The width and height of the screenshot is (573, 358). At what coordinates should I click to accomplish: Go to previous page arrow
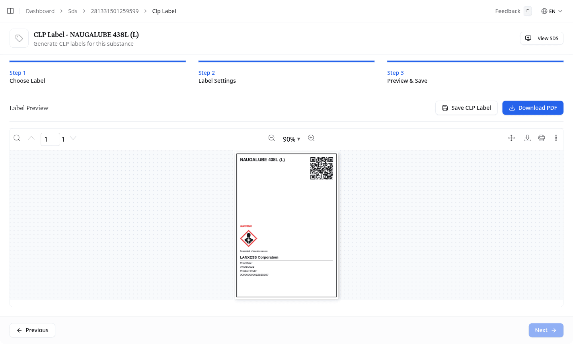click(x=31, y=138)
